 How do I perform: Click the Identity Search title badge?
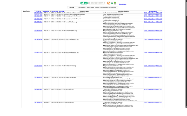pyautogui.click(x=97, y=3)
